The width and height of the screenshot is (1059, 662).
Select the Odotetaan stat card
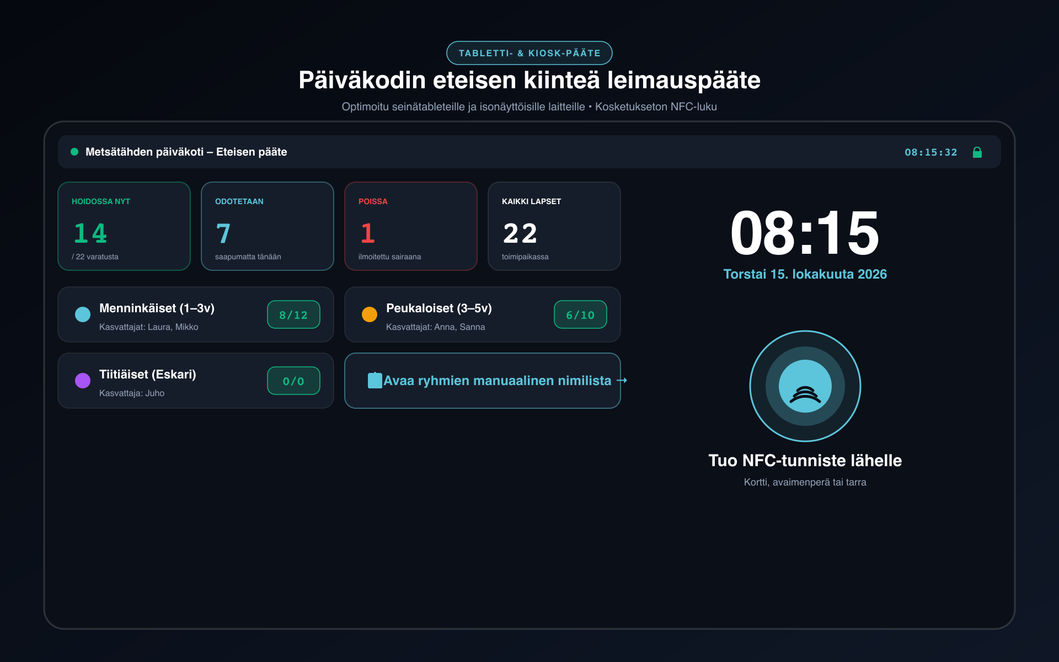coord(268,226)
